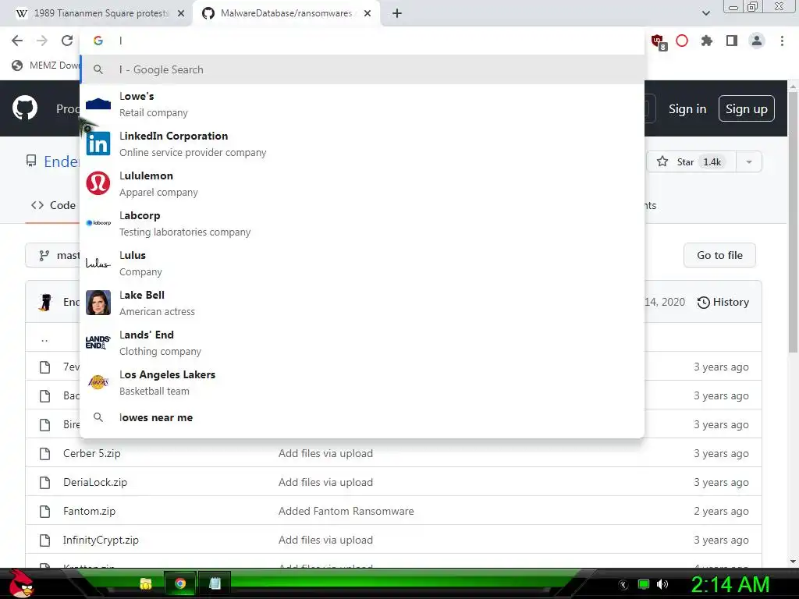
Task: Click the file icon beside DeriaLock.zip
Action: coord(44,482)
